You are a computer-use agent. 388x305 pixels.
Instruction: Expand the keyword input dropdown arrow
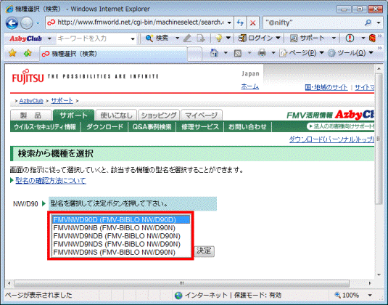click(x=133, y=39)
